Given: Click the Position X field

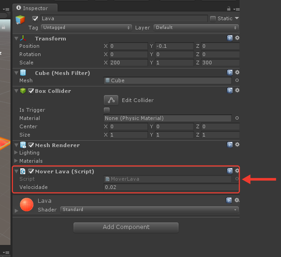Looking at the screenshot, I should 128,46.
